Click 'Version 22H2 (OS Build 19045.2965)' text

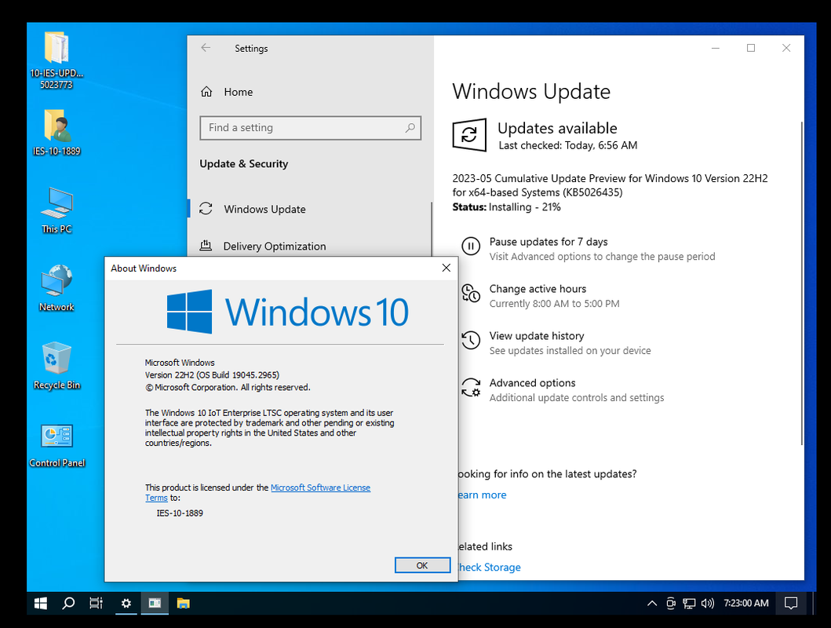(x=212, y=375)
